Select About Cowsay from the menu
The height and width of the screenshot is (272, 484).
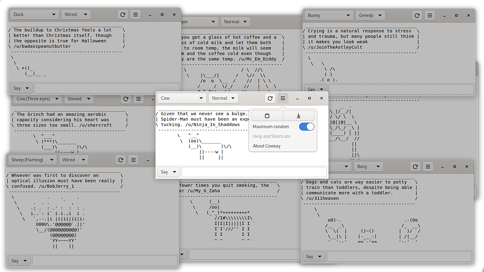[266, 146]
